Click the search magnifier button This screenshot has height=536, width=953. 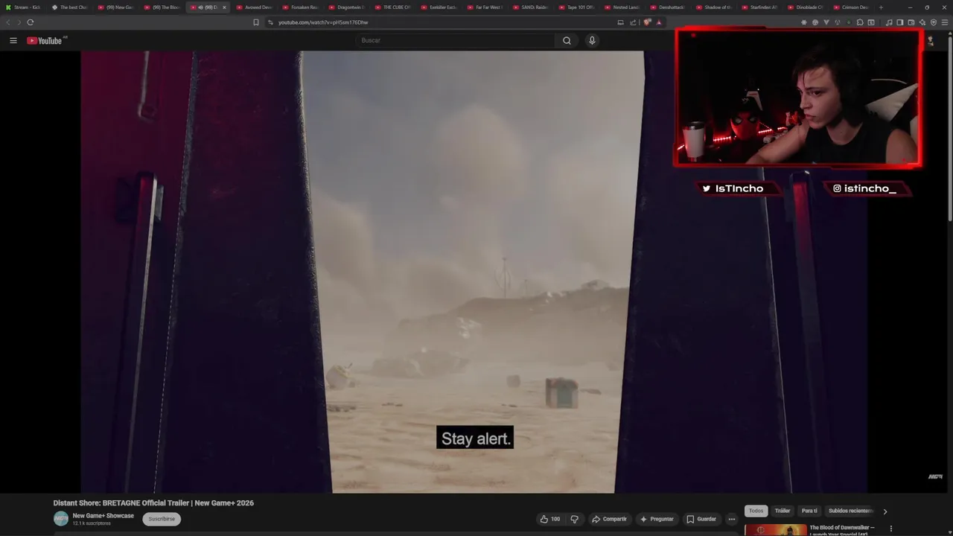click(x=567, y=40)
